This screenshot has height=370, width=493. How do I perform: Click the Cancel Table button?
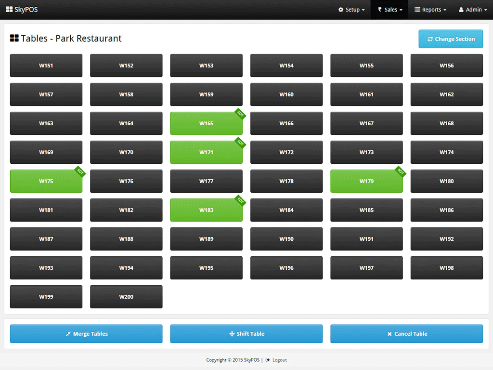pyautogui.click(x=406, y=334)
